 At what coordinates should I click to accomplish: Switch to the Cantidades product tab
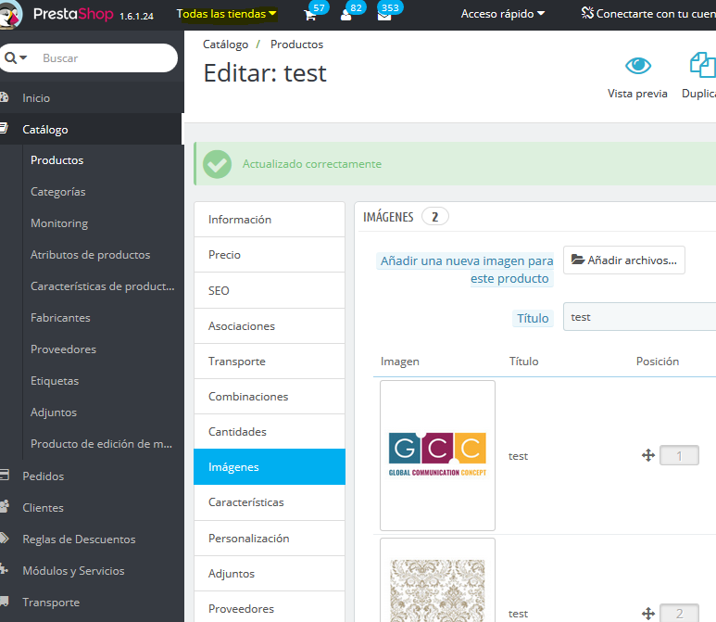coord(270,431)
